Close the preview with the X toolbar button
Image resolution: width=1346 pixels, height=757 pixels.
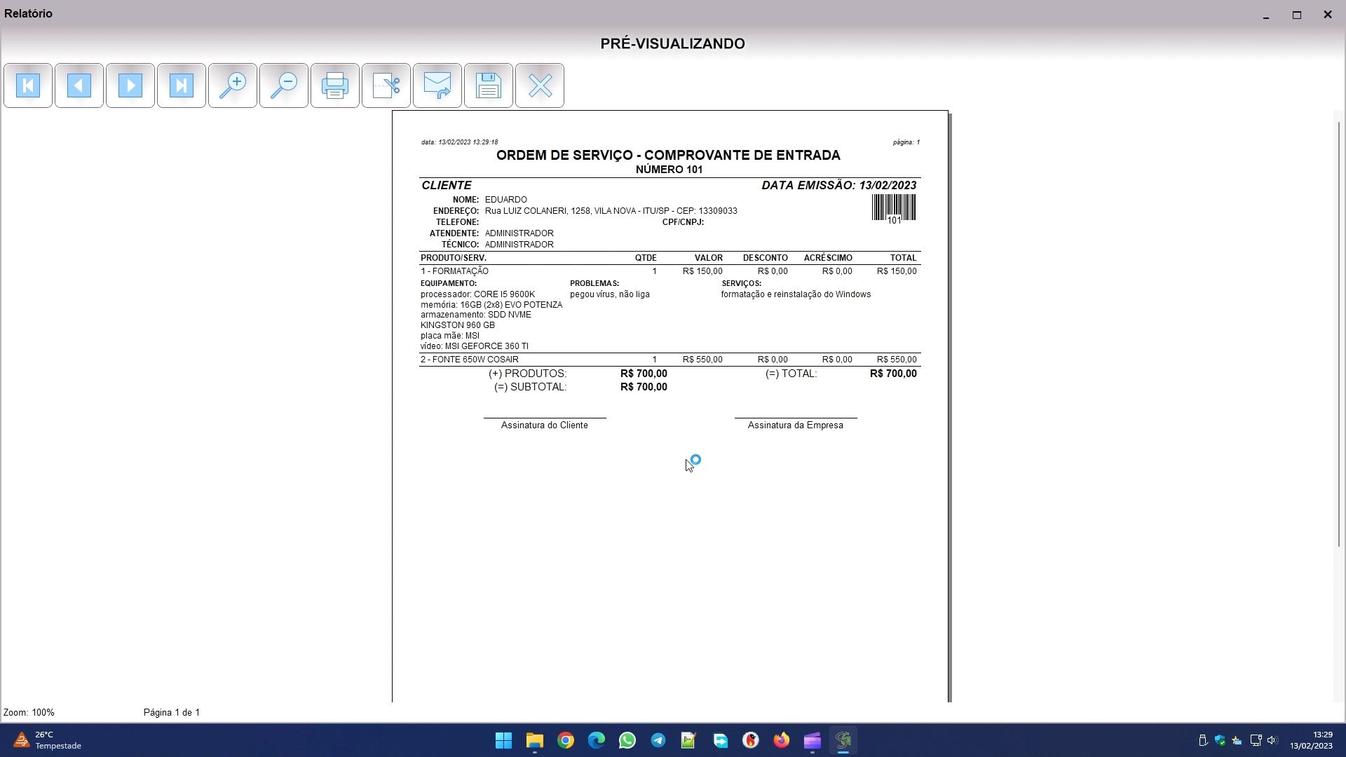[x=540, y=86]
